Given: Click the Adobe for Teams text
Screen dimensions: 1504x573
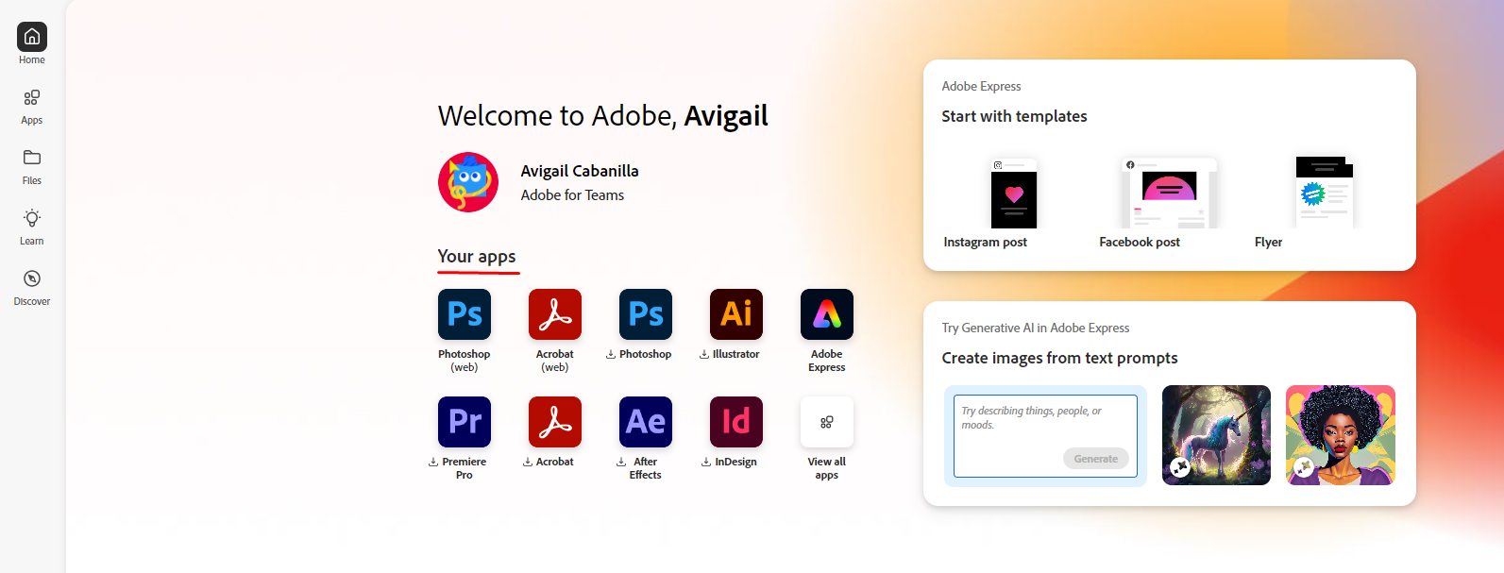Looking at the screenshot, I should (572, 195).
